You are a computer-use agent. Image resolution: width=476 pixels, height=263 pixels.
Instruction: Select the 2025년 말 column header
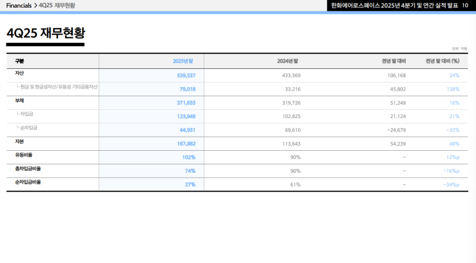[x=184, y=61]
